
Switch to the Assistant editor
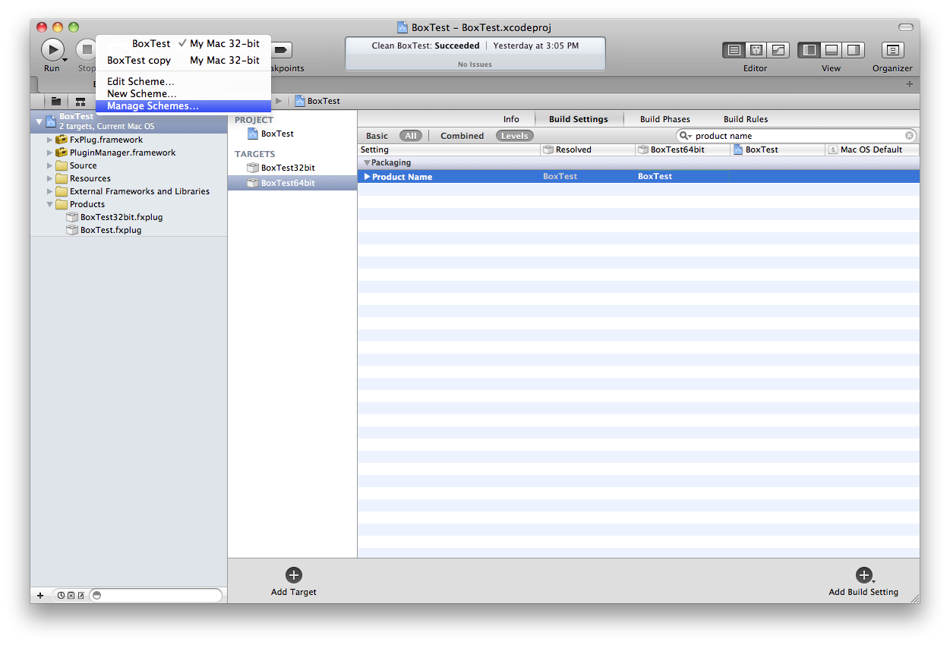coord(756,50)
